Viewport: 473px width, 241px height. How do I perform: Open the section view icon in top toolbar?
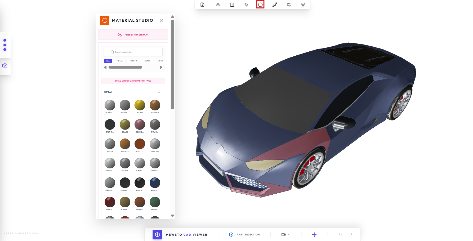tap(232, 5)
